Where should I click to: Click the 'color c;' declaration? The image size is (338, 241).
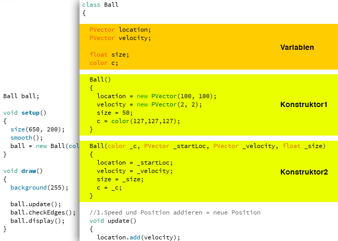(x=103, y=63)
